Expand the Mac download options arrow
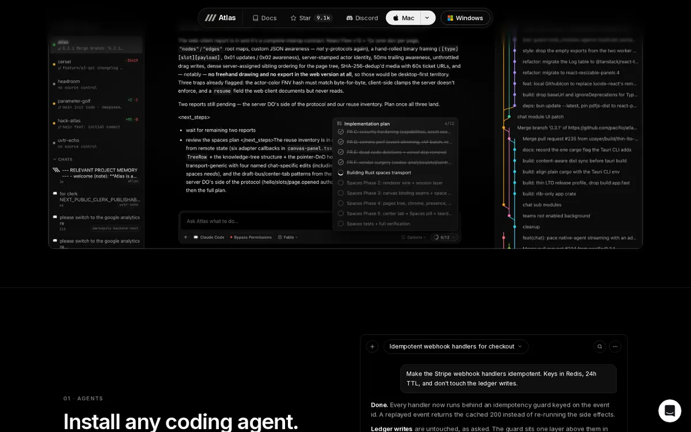691x432 pixels. 427,18
